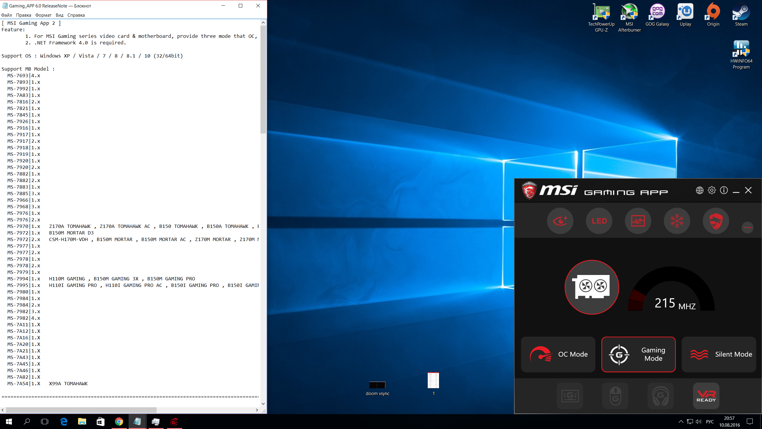
Task: Show hidden system tray icons
Action: 681,422
